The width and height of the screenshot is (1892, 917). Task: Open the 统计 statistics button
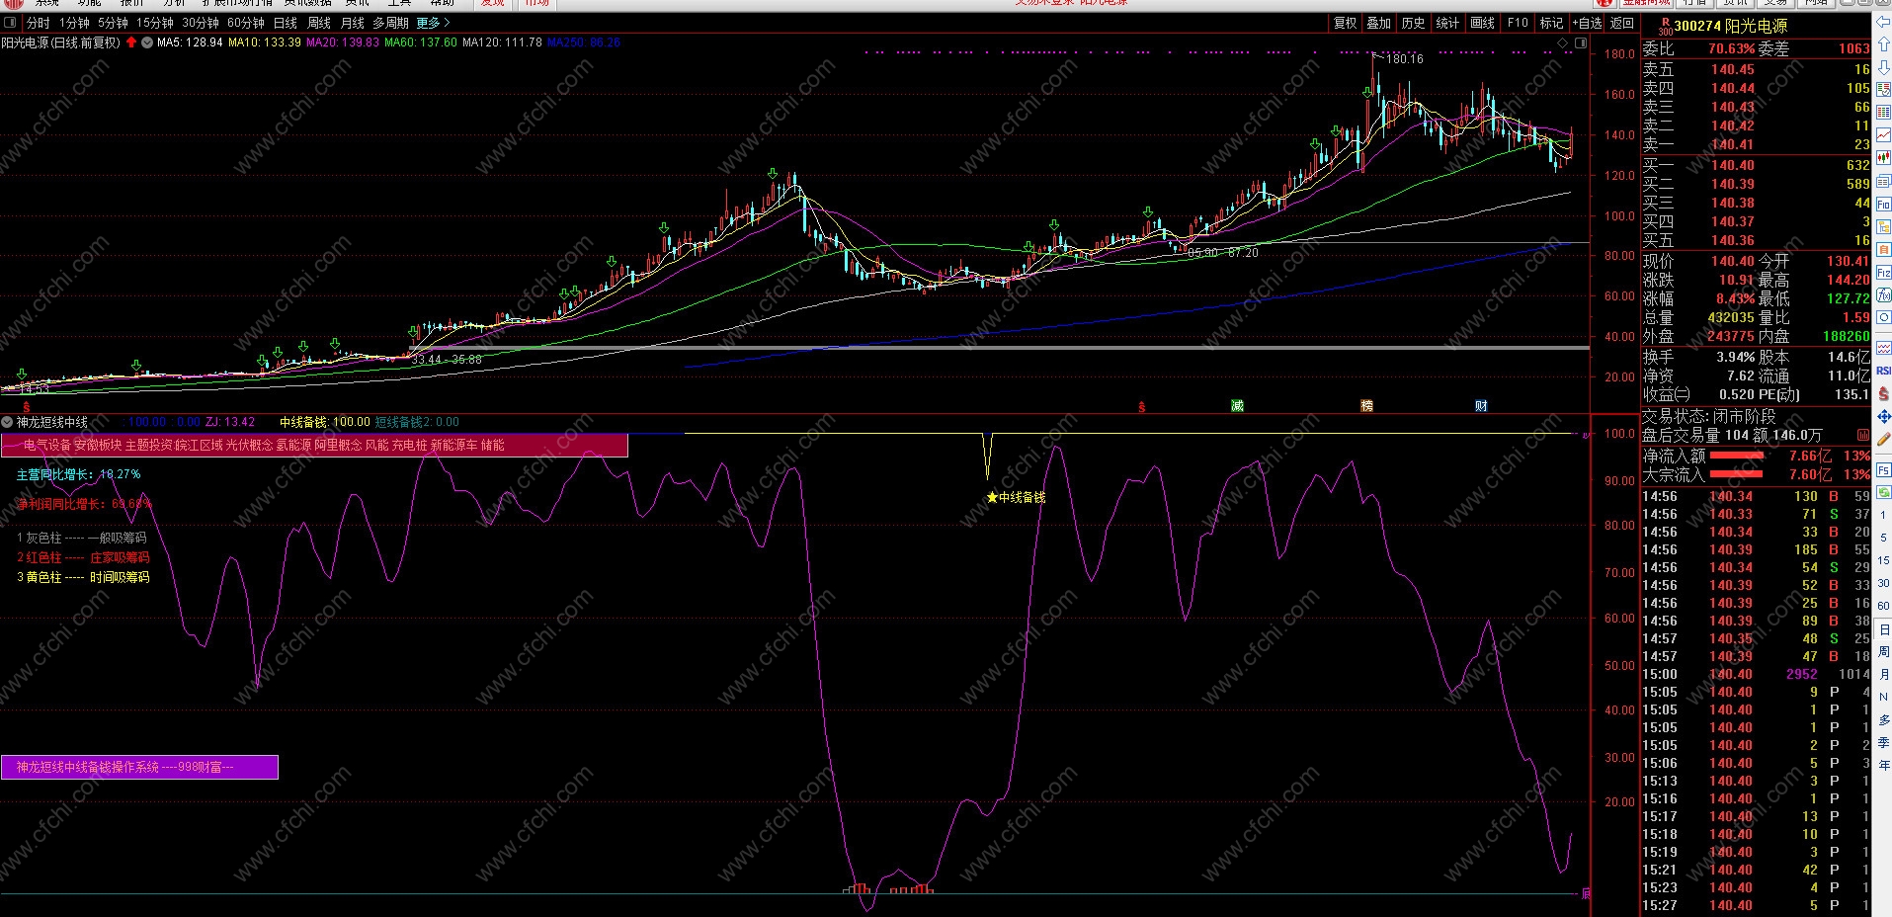[x=1447, y=23]
